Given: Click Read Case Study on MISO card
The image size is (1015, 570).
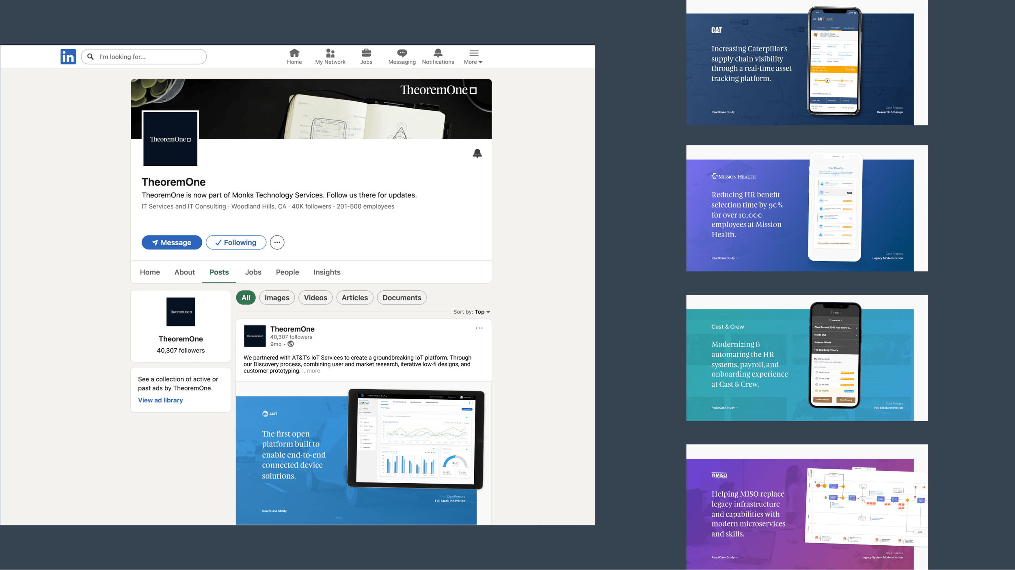Looking at the screenshot, I should point(725,557).
